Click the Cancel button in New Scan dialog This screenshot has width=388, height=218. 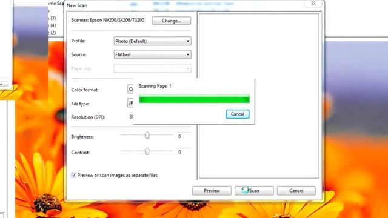(x=296, y=191)
